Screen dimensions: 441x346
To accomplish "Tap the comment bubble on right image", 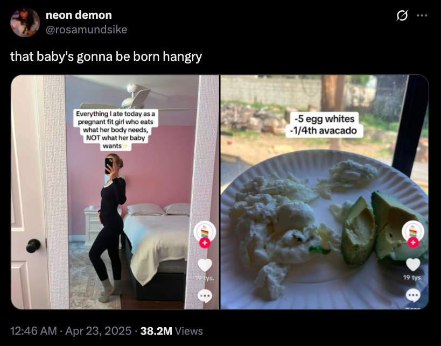I will tap(413, 295).
